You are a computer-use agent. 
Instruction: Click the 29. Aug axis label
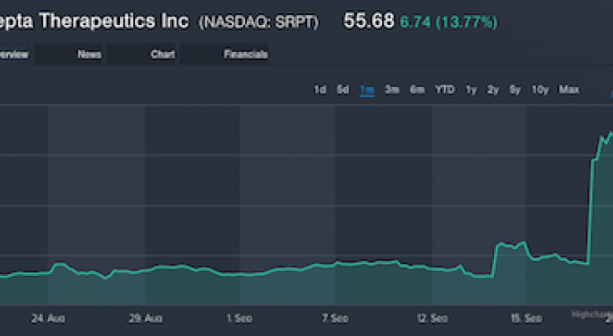click(146, 318)
